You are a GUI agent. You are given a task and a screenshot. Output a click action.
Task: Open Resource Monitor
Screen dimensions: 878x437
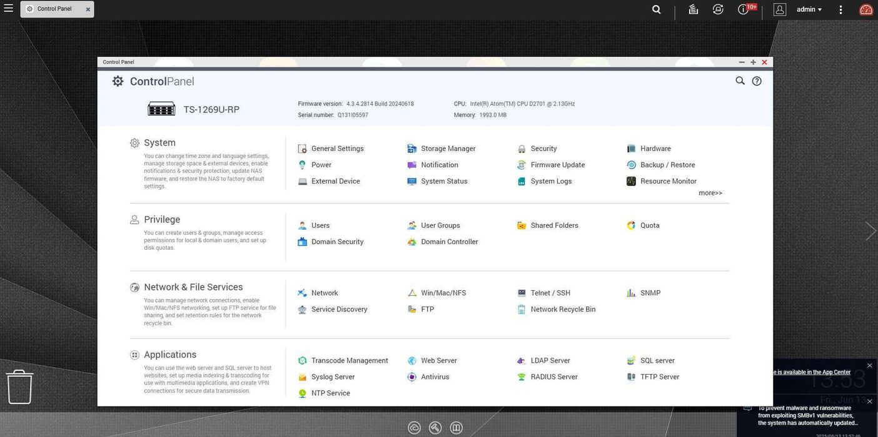tap(662, 181)
